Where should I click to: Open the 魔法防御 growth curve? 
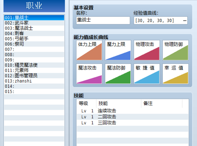tap(118, 74)
